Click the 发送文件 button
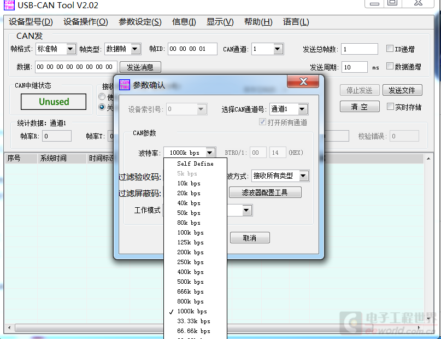Viewport: 441px width, 339px height. pyautogui.click(x=402, y=90)
